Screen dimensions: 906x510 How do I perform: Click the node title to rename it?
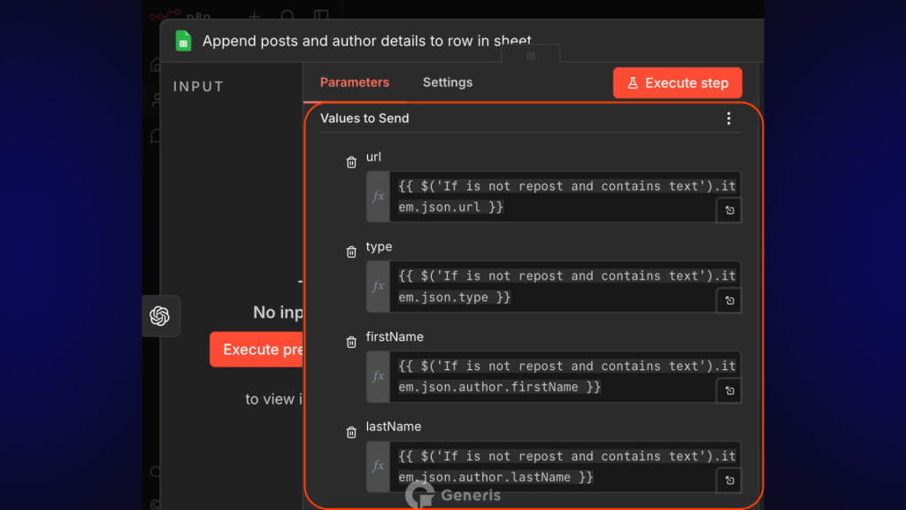[366, 41]
